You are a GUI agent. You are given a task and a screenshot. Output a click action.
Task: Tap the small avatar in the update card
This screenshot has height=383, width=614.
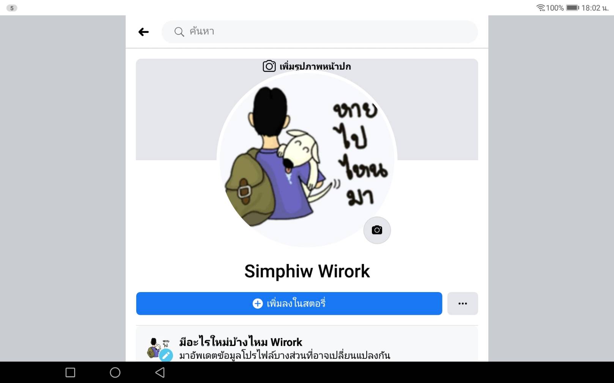155,348
